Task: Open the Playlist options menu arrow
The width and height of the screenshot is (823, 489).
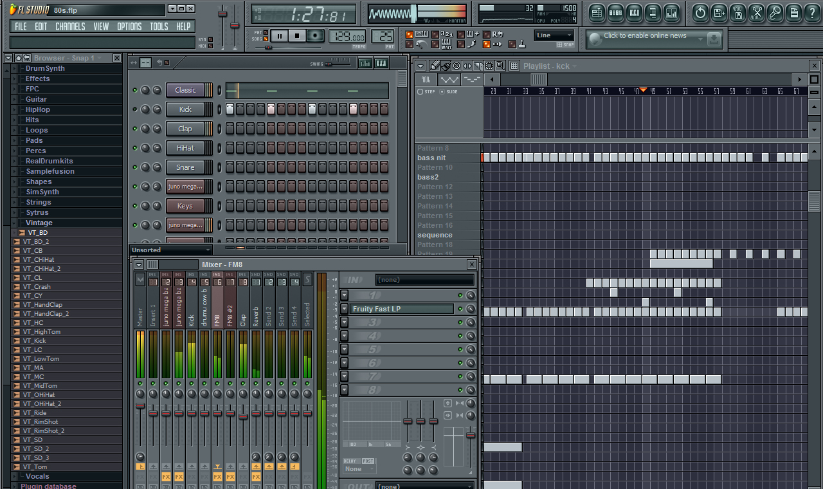Action: pos(421,66)
